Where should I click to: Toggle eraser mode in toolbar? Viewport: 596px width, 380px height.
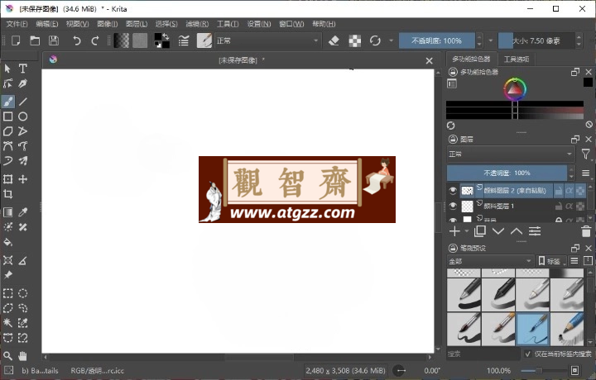[334, 40]
